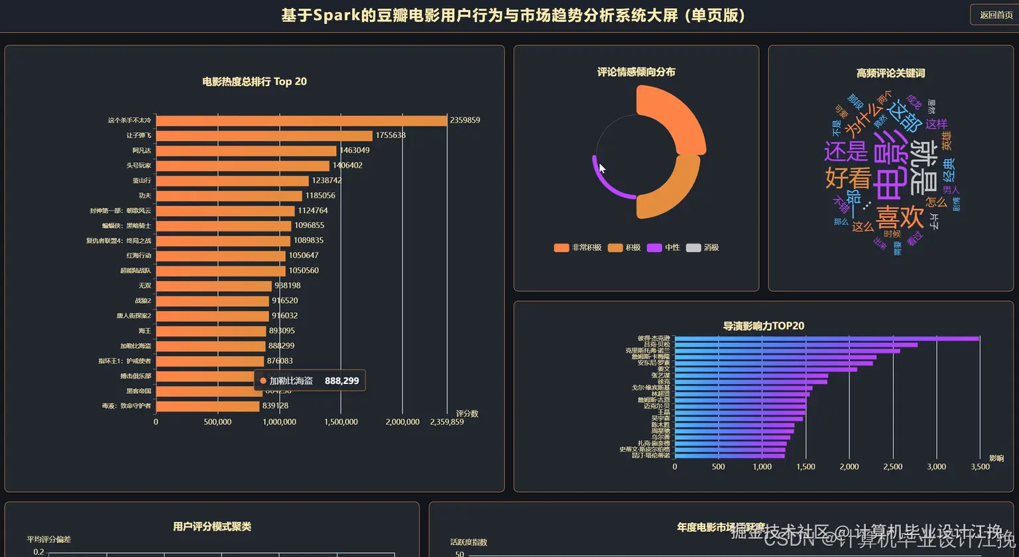Image resolution: width=1019 pixels, height=557 pixels.
Task: Click the word 好看 in word cloud
Action: 848,178
